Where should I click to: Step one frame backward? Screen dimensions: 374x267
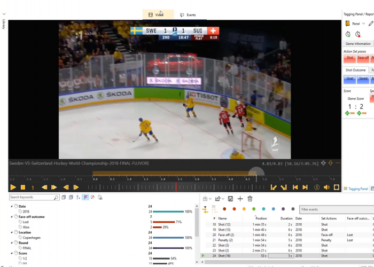tap(66, 187)
